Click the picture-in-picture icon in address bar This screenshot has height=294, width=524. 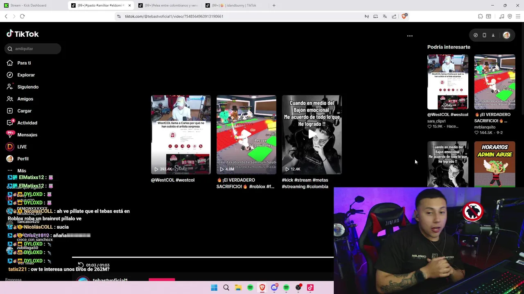(375, 16)
